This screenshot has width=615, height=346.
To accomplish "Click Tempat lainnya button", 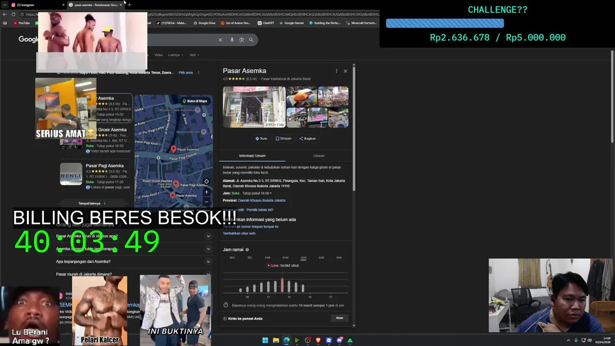I will coord(92,203).
